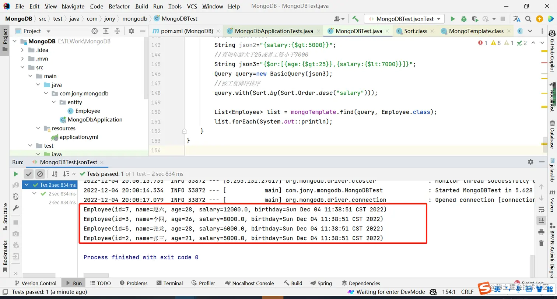Print the console output

(x=541, y=232)
